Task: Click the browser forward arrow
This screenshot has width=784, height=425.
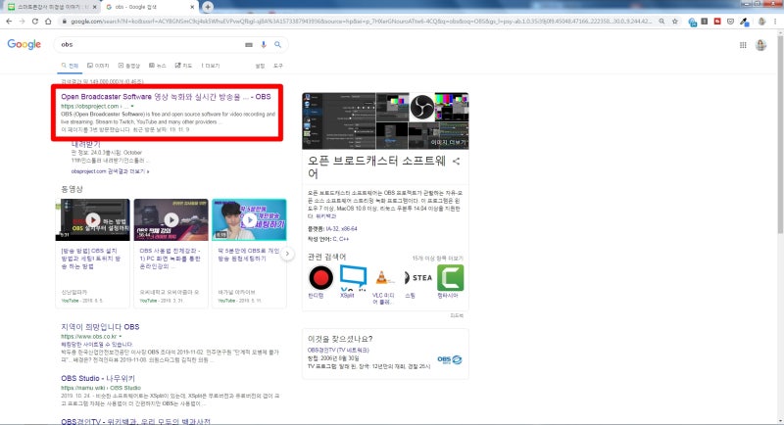Action: coord(22,22)
